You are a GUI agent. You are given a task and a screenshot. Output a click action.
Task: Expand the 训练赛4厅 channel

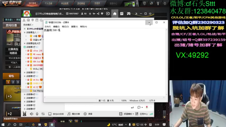click(25, 94)
